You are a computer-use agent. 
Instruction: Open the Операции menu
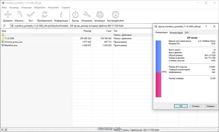pyautogui.click(x=26, y=7)
